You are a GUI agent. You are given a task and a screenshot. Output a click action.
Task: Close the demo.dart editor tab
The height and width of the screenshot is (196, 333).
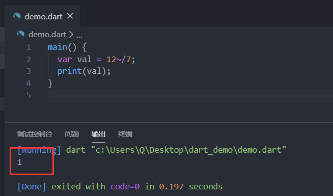(x=70, y=16)
